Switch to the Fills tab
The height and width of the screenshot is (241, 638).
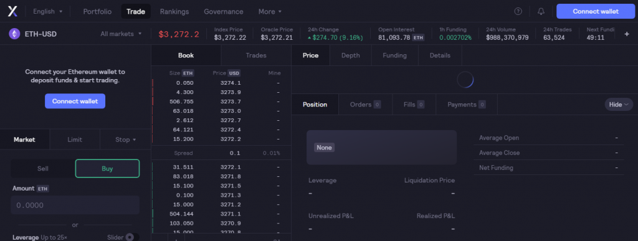coord(414,105)
